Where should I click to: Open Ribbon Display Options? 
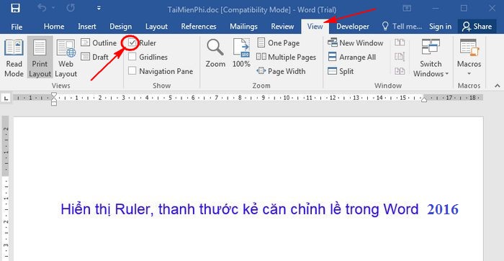click(x=407, y=9)
